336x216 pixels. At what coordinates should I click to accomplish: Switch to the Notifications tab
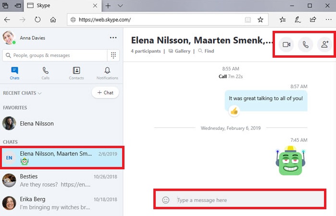[107, 73]
